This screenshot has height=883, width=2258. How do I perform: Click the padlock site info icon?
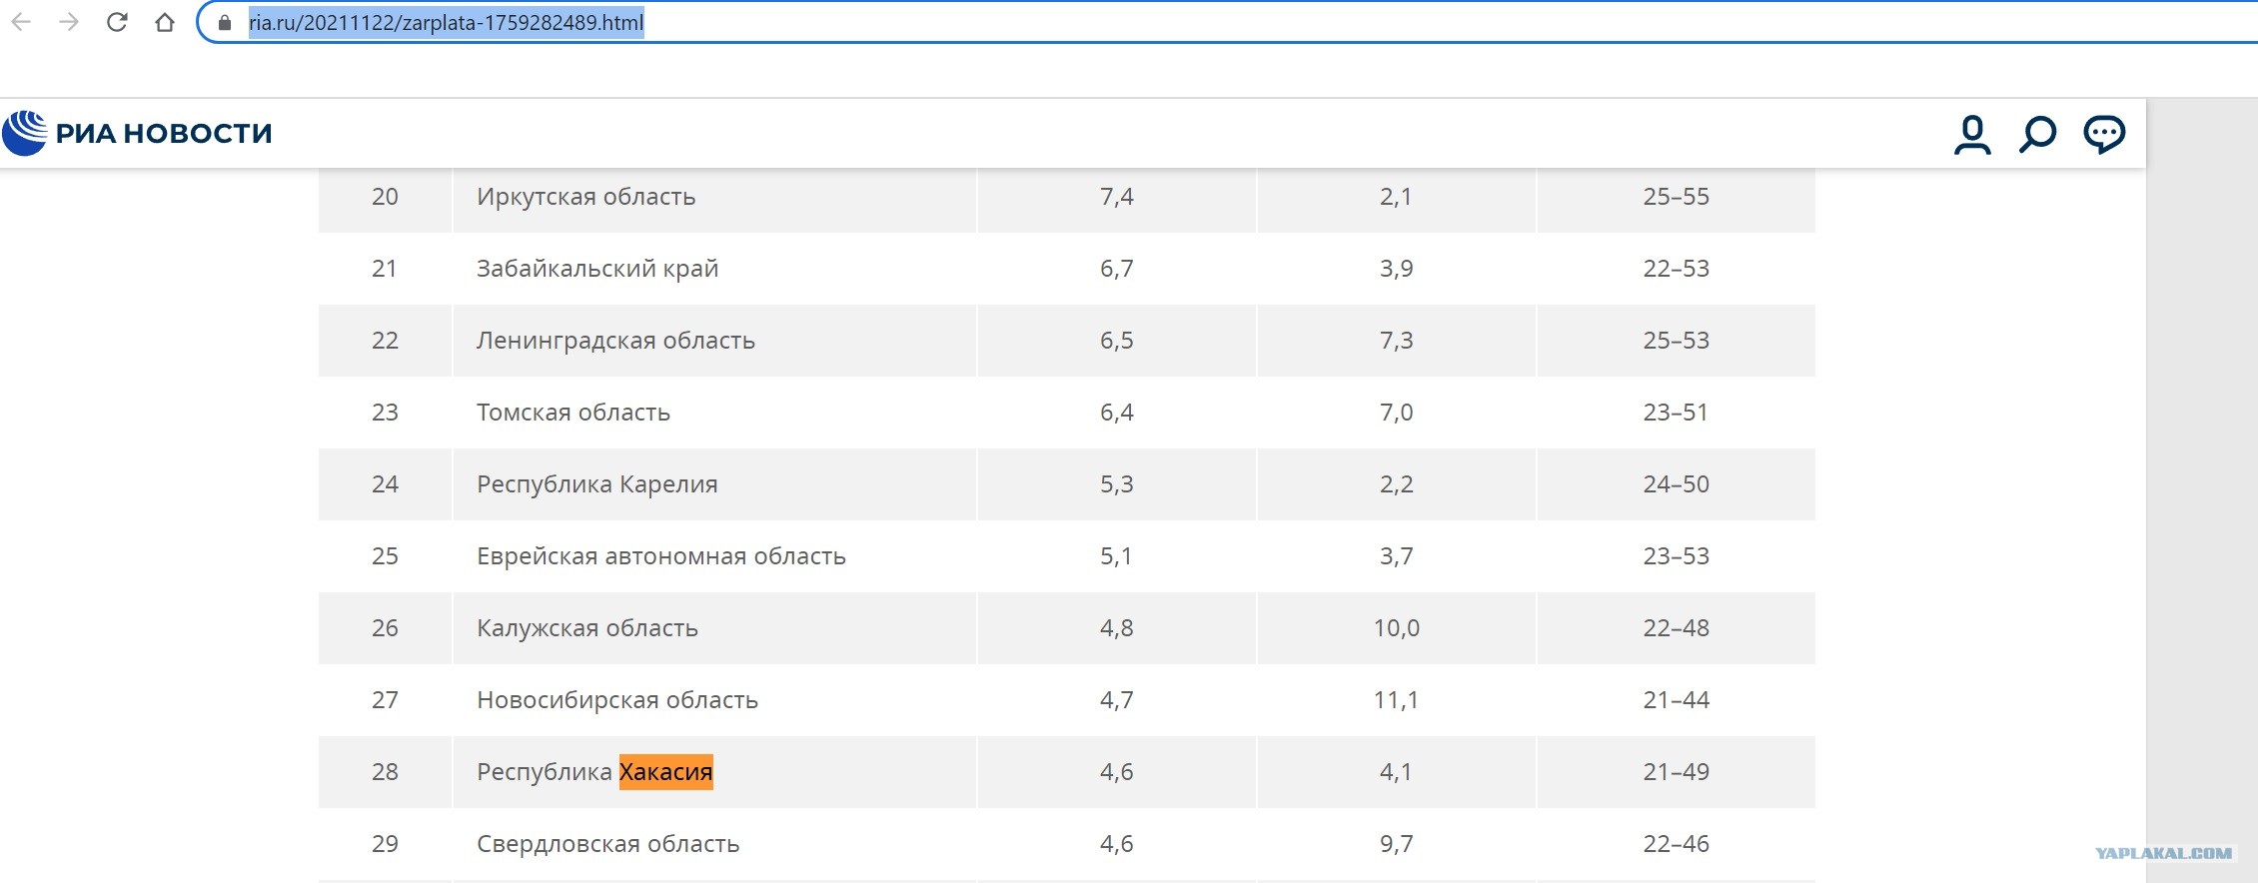[x=225, y=23]
